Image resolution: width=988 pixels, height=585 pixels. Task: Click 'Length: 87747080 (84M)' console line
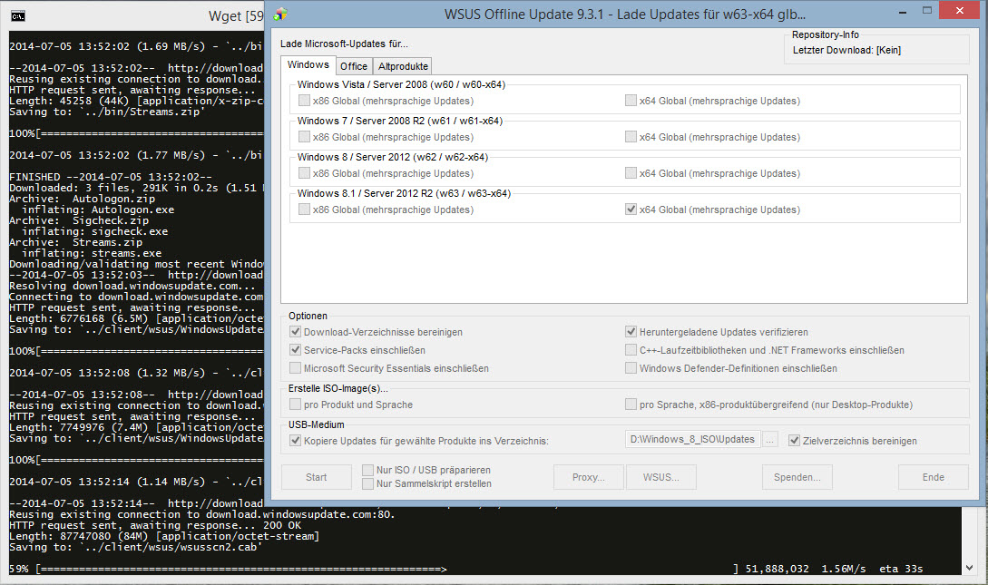[x=164, y=537]
